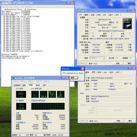Click the PF usage gauge showing 283 MB
This screenshot has height=137, width=137.
21,106
